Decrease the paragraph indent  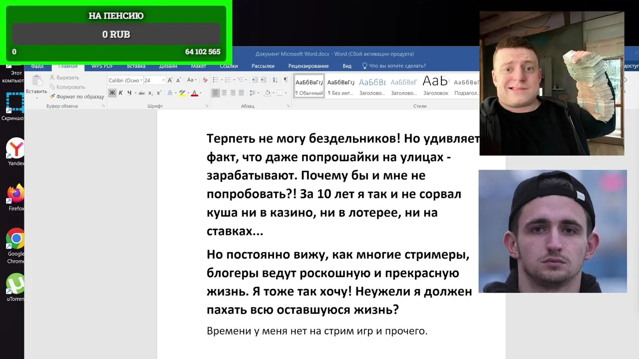(254, 80)
